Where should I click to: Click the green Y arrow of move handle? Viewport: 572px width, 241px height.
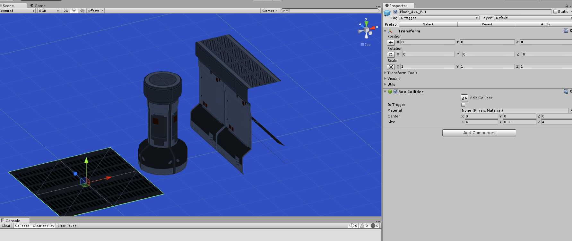click(x=86, y=160)
